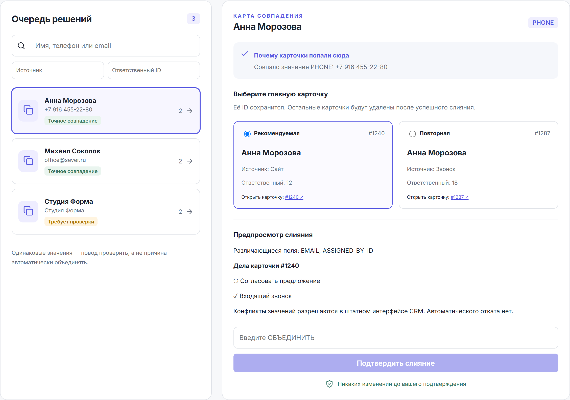Open card link #1287
Image resolution: width=570 pixels, height=400 pixels.
point(460,197)
